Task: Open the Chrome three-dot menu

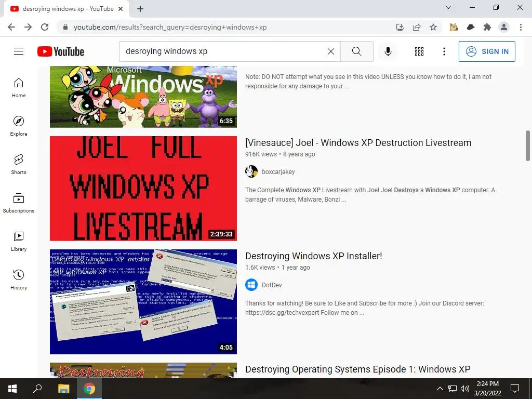Action: (521, 27)
